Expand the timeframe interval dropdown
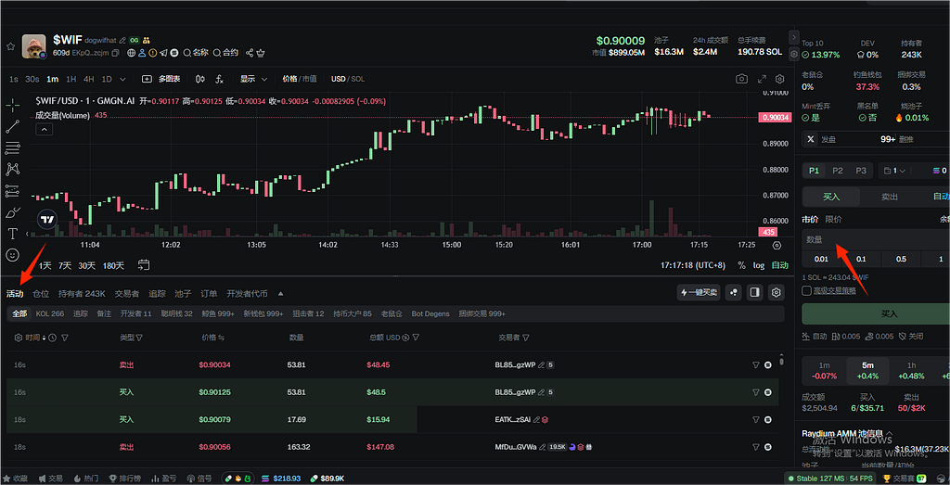The height and width of the screenshot is (485, 950). (x=123, y=79)
